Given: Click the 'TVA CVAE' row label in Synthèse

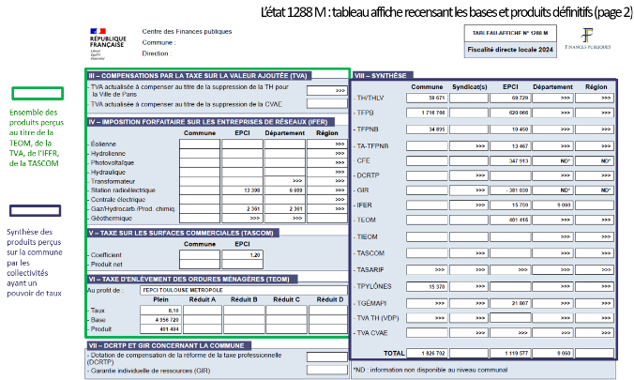Looking at the screenshot, I should click(372, 333).
